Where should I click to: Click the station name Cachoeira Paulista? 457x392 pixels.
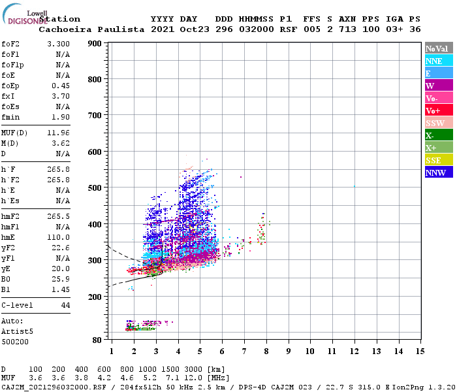pyautogui.click(x=91, y=29)
